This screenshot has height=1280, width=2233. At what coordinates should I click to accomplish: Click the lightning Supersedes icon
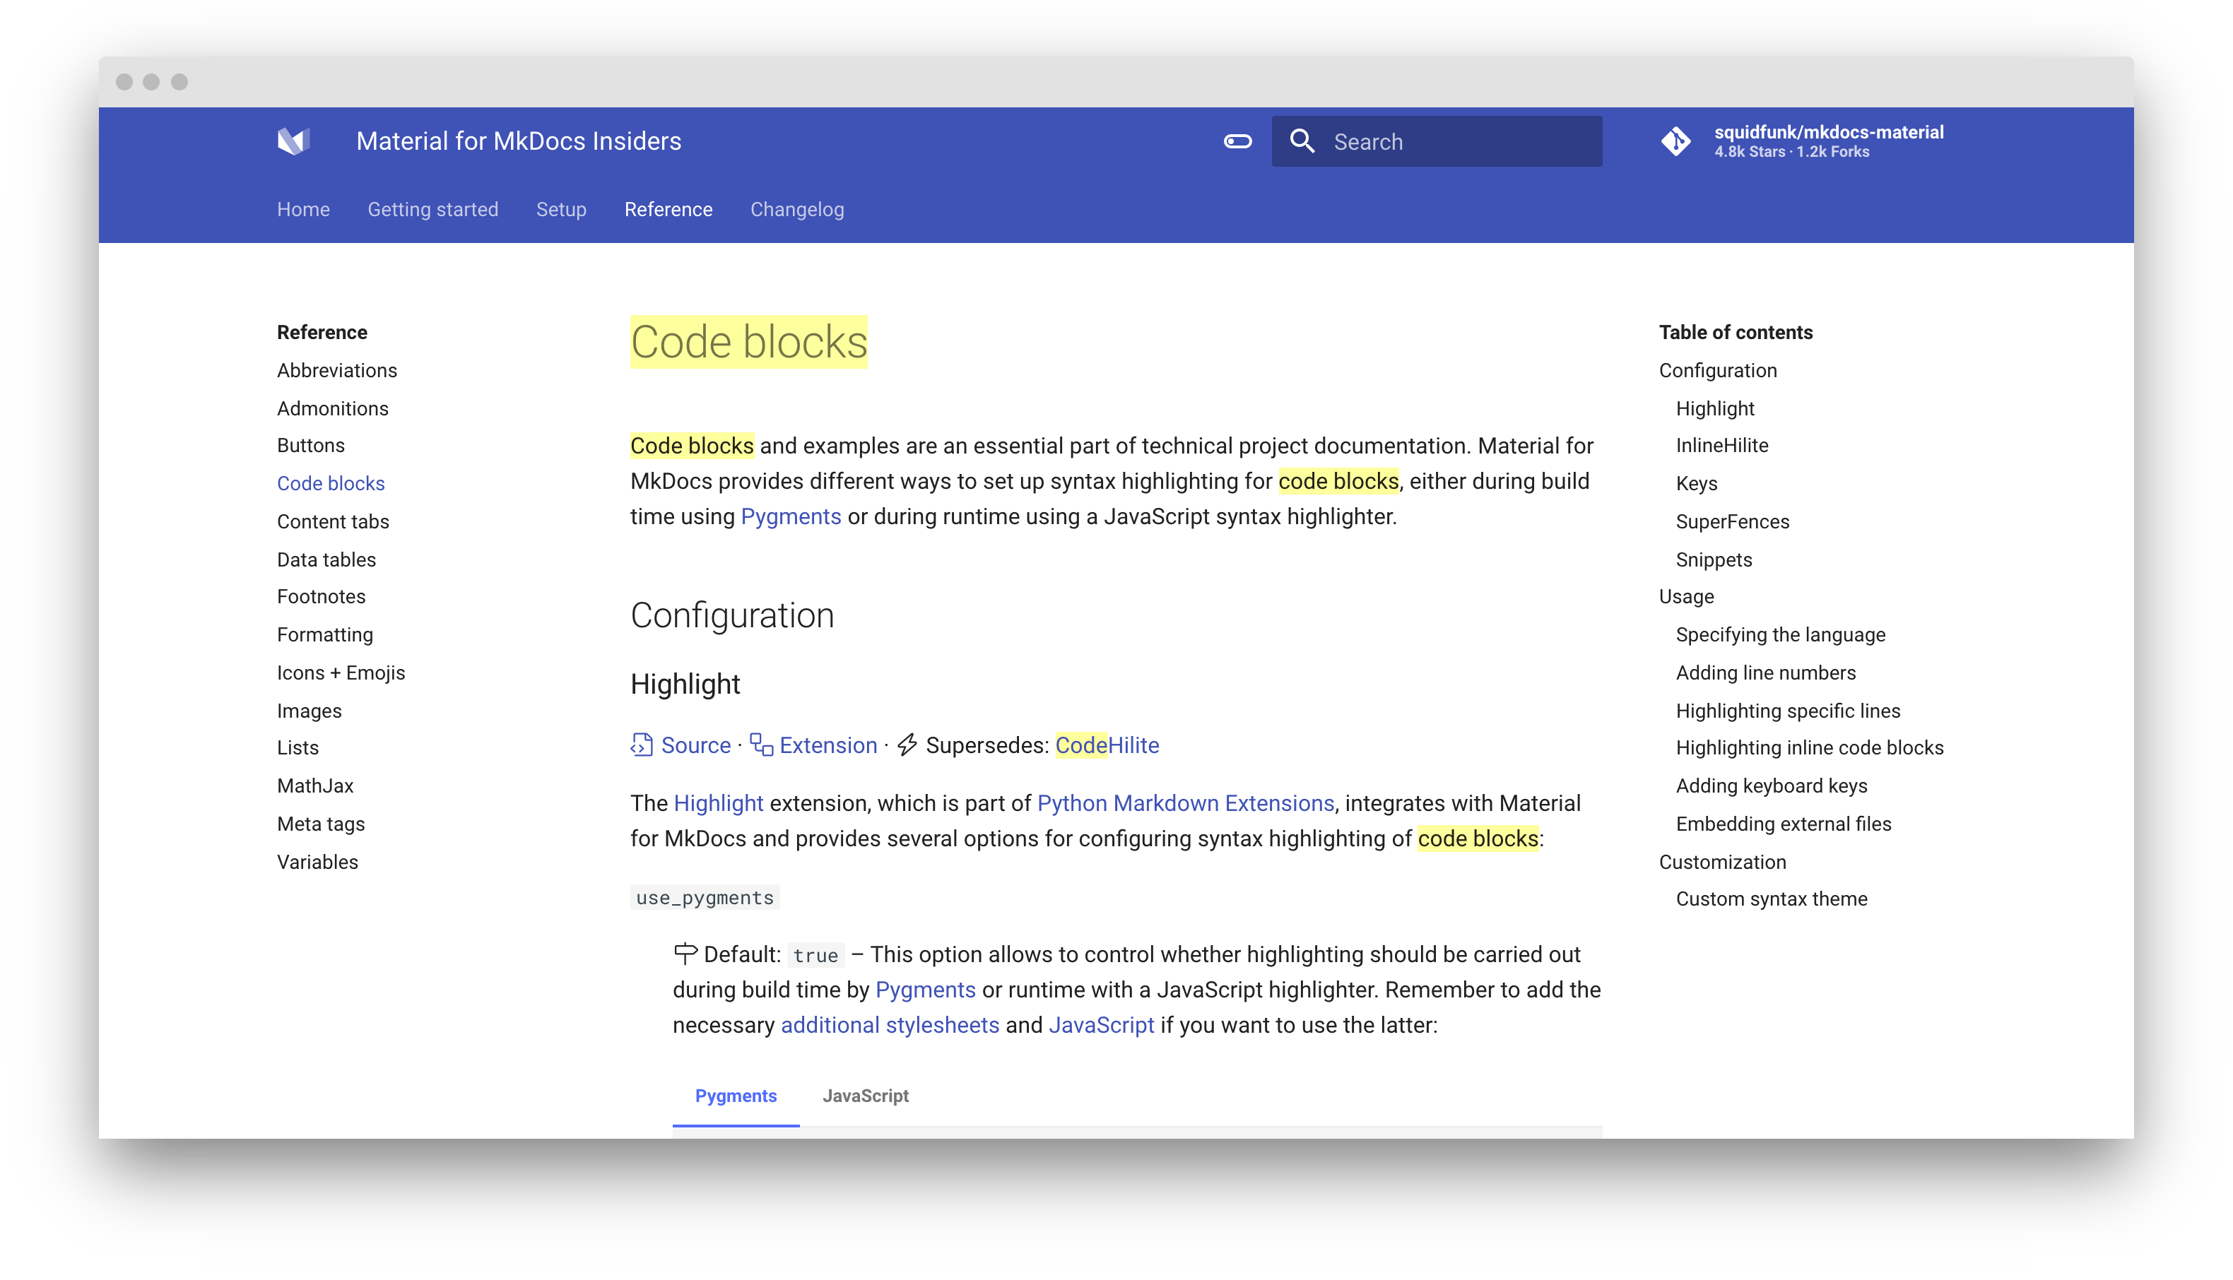907,745
